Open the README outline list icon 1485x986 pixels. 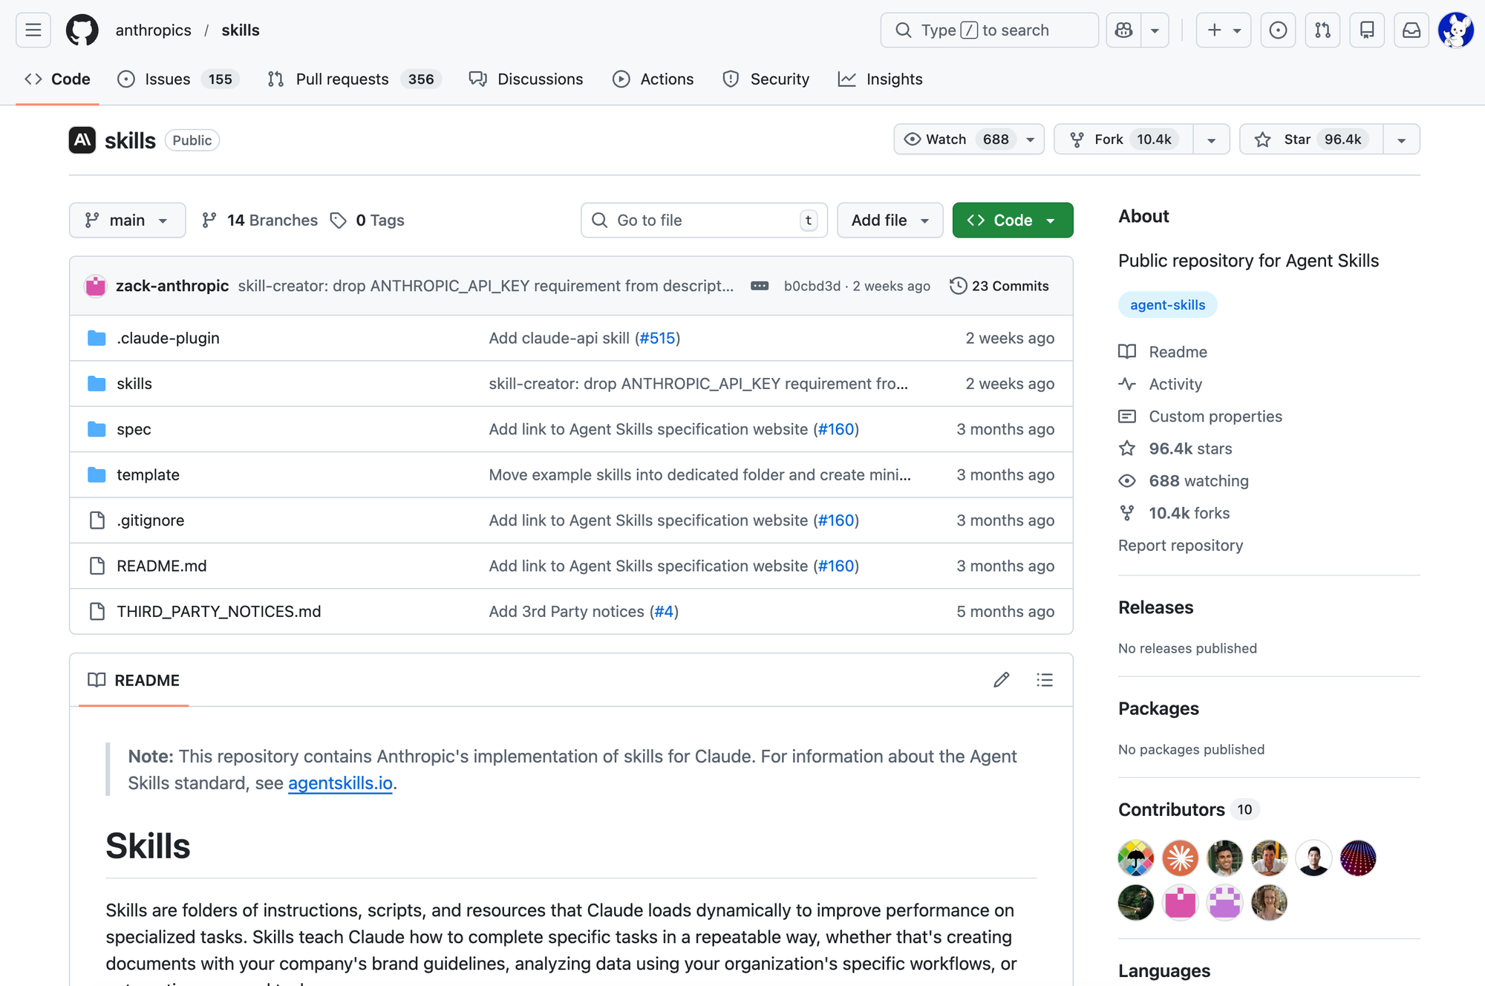[1045, 680]
